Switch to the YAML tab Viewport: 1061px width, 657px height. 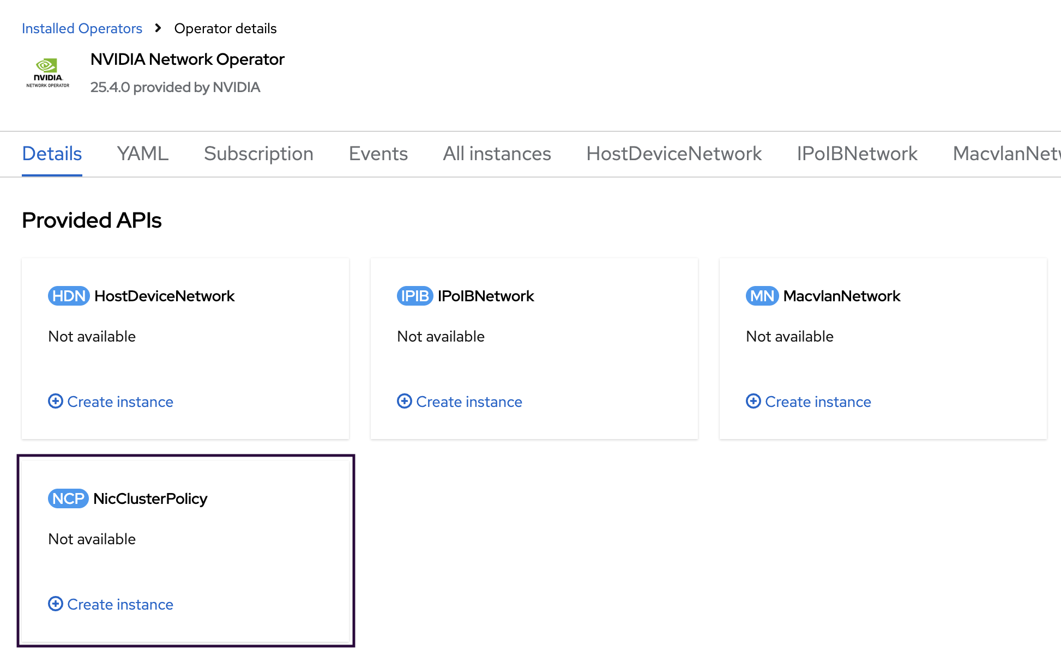tap(143, 154)
